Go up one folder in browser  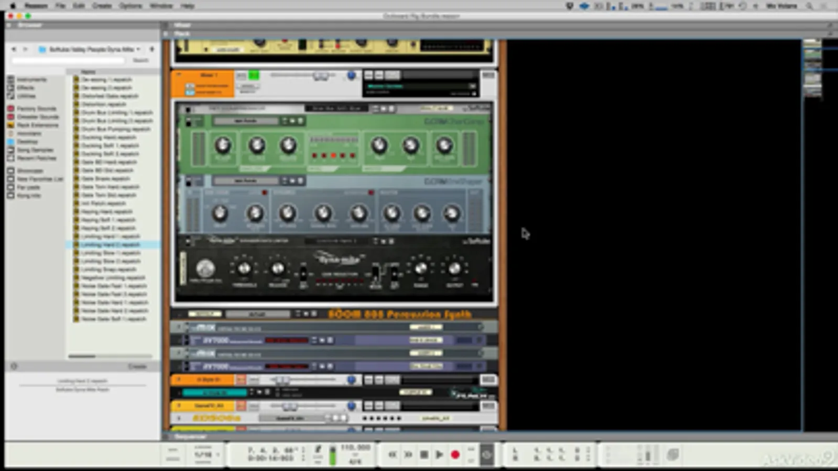152,49
